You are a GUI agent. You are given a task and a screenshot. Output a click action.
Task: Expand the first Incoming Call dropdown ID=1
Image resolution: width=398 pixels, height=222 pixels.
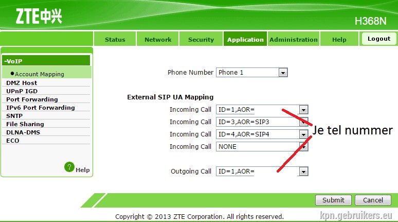pos(262,110)
